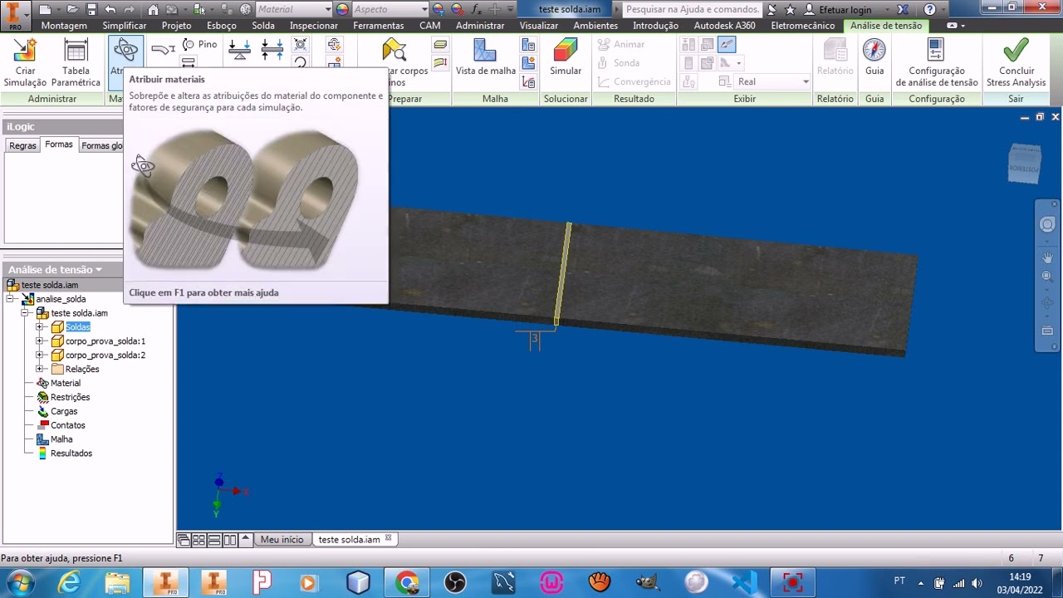Open the Inspecionar ribbon tab
The width and height of the screenshot is (1063, 598).
tap(314, 26)
